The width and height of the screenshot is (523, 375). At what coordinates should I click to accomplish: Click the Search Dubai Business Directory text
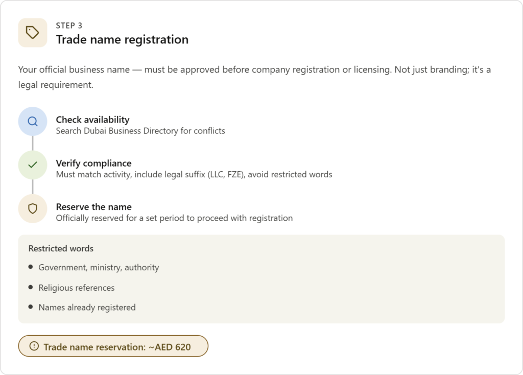tap(140, 131)
